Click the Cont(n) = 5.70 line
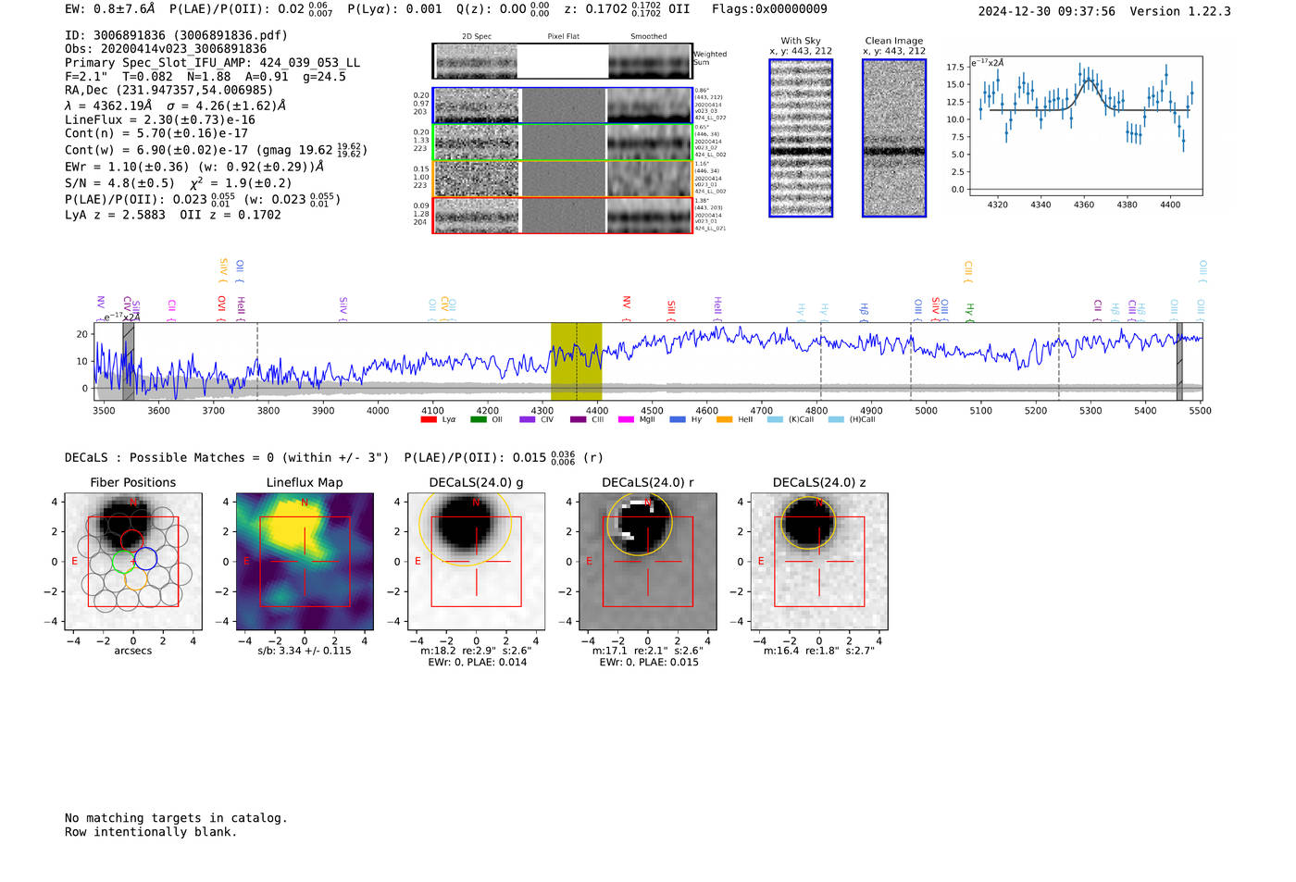Image resolution: width=1296 pixels, height=882 pixels. (x=156, y=133)
